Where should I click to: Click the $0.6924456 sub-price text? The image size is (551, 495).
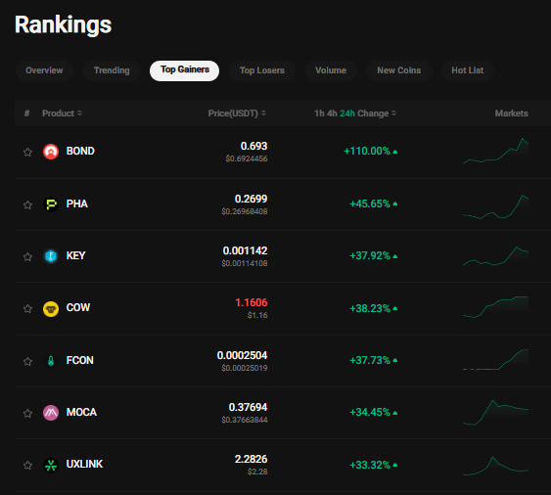pos(247,158)
